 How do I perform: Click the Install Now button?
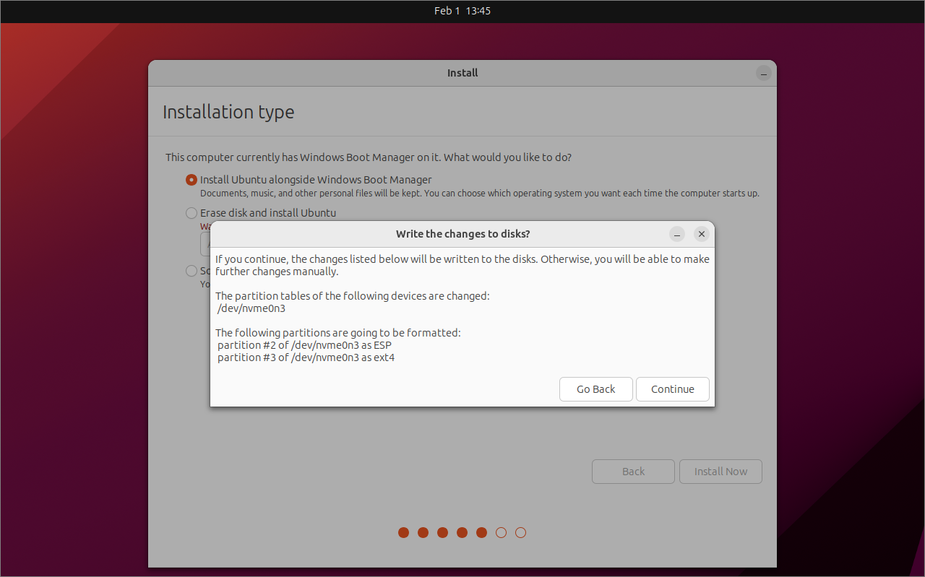(720, 471)
